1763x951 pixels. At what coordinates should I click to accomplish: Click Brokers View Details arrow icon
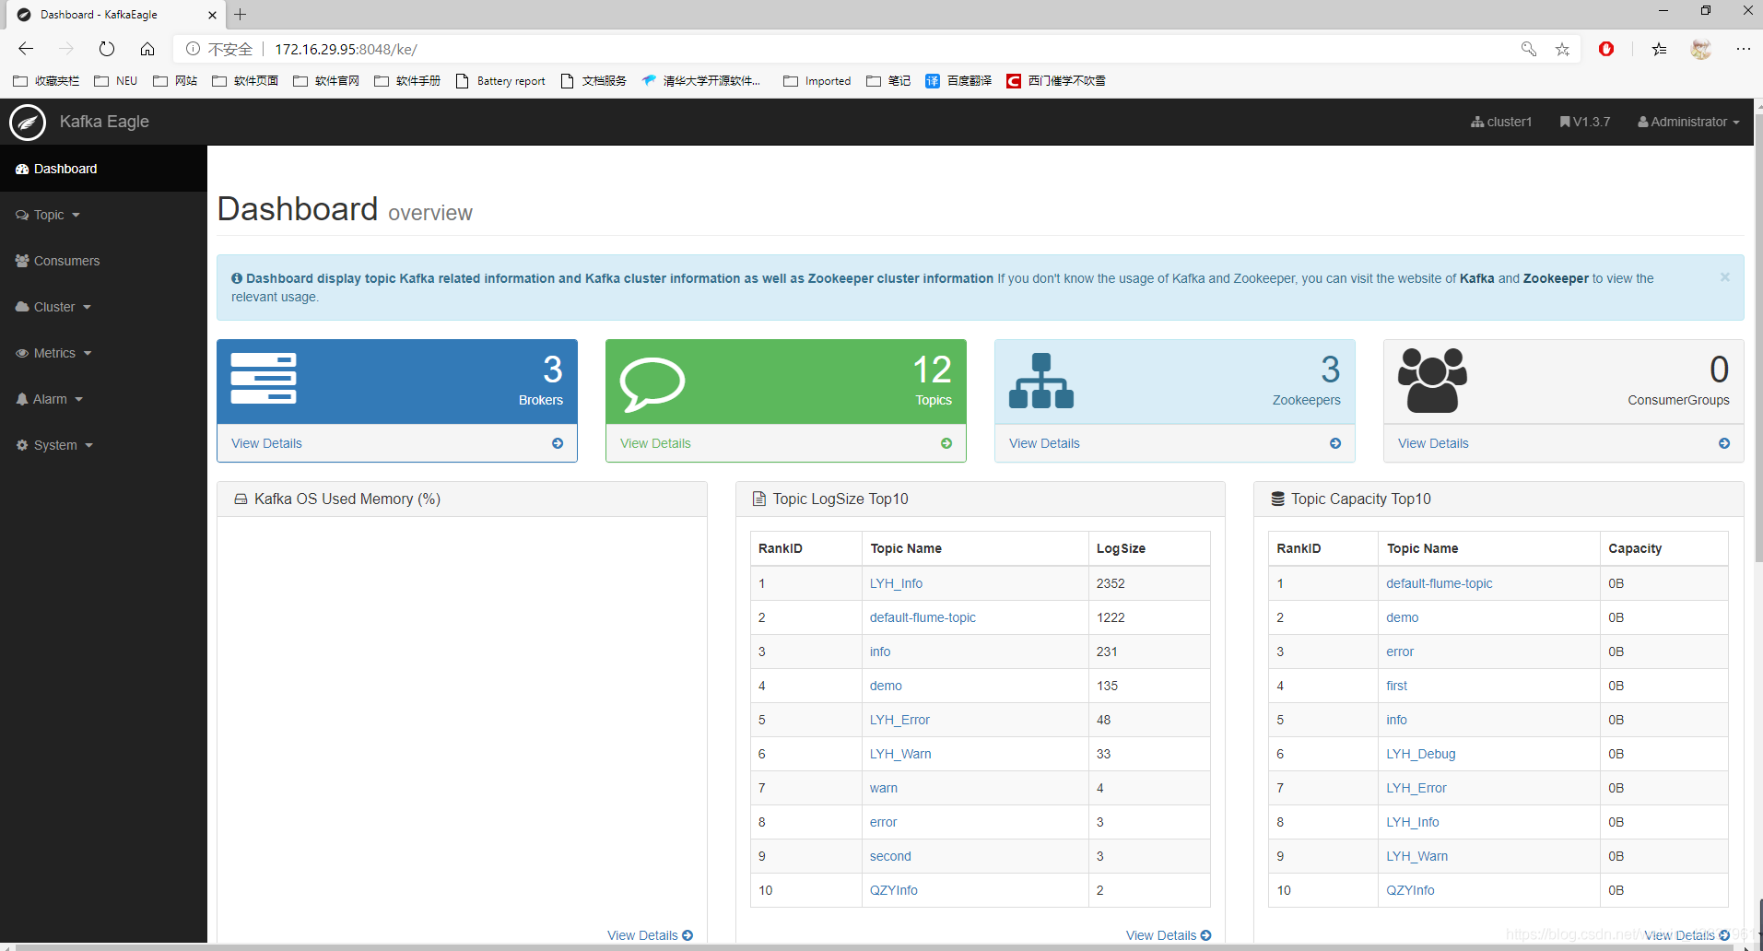558,443
